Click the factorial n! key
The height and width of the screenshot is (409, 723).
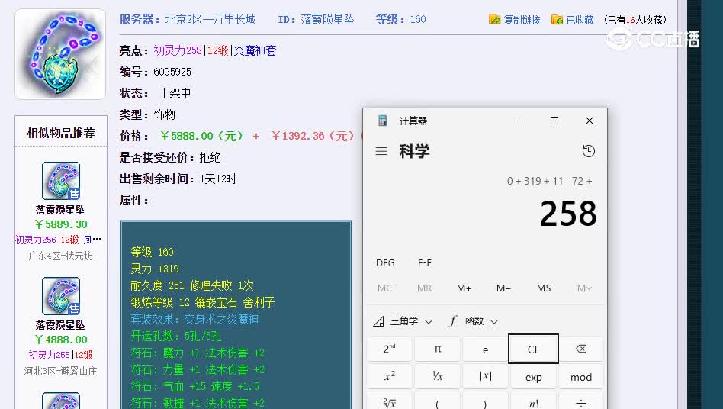(x=533, y=402)
